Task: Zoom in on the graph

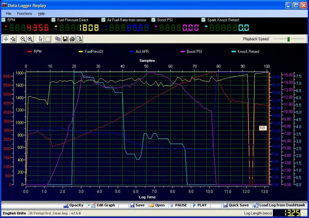Action: coord(30,39)
